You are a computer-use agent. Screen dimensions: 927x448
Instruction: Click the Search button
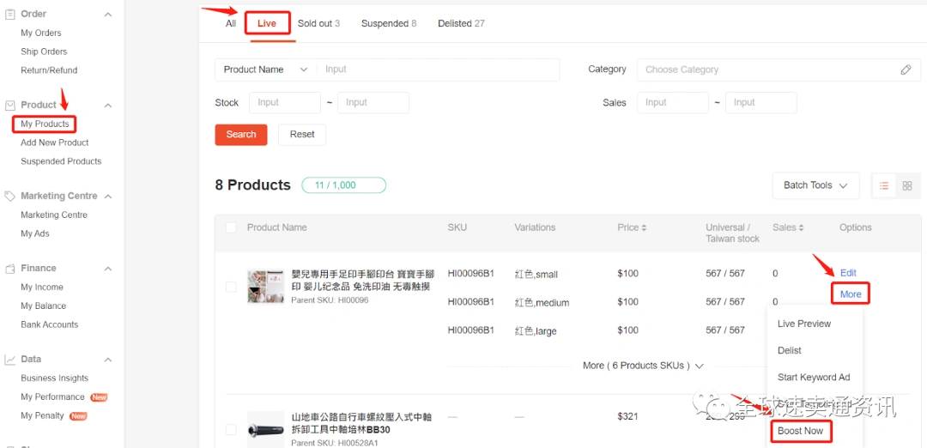tap(241, 135)
